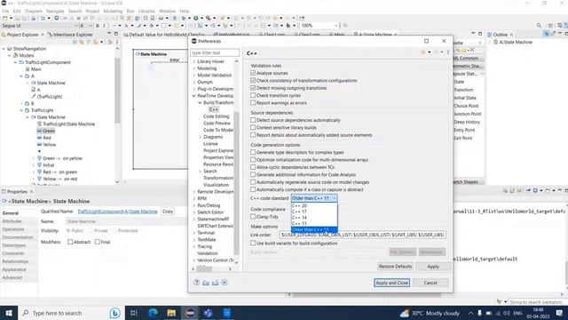Viewport: 568px width, 320px height.
Task: Maximize the Project Explorer panel
Action: [x=116, y=34]
